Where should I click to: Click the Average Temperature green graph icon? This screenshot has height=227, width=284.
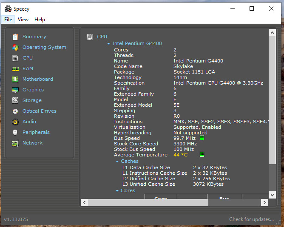click(x=202, y=154)
